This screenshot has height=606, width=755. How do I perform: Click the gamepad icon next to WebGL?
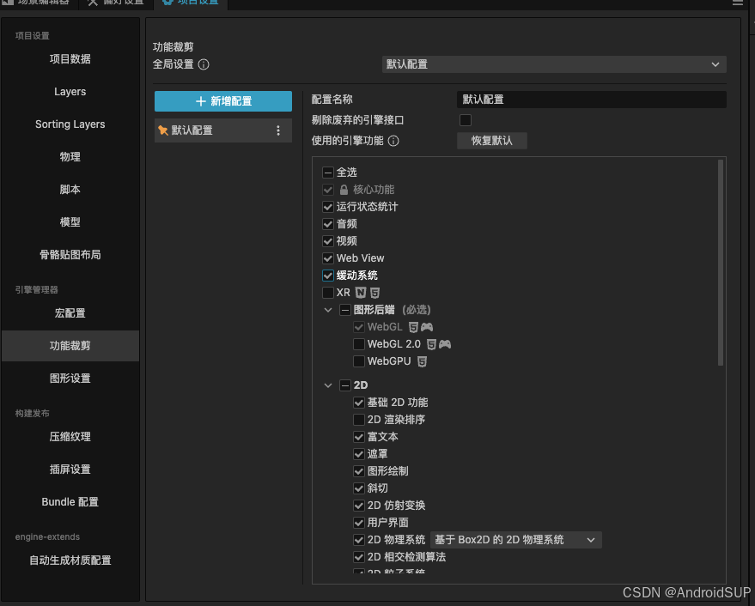click(429, 327)
